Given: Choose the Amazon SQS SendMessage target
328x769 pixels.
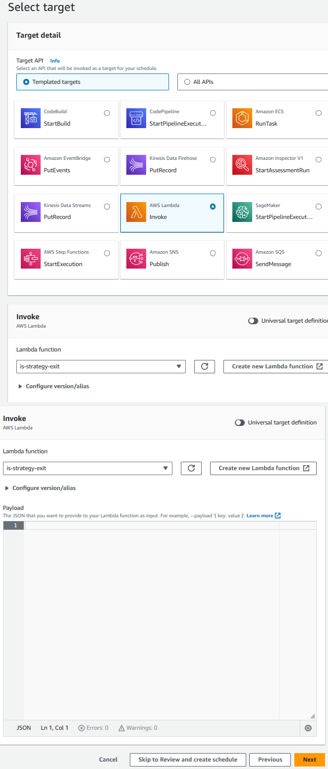Looking at the screenshot, I should [318, 253].
